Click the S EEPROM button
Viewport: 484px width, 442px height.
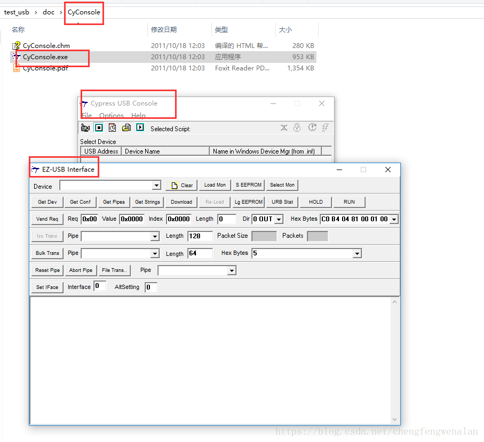coord(249,185)
